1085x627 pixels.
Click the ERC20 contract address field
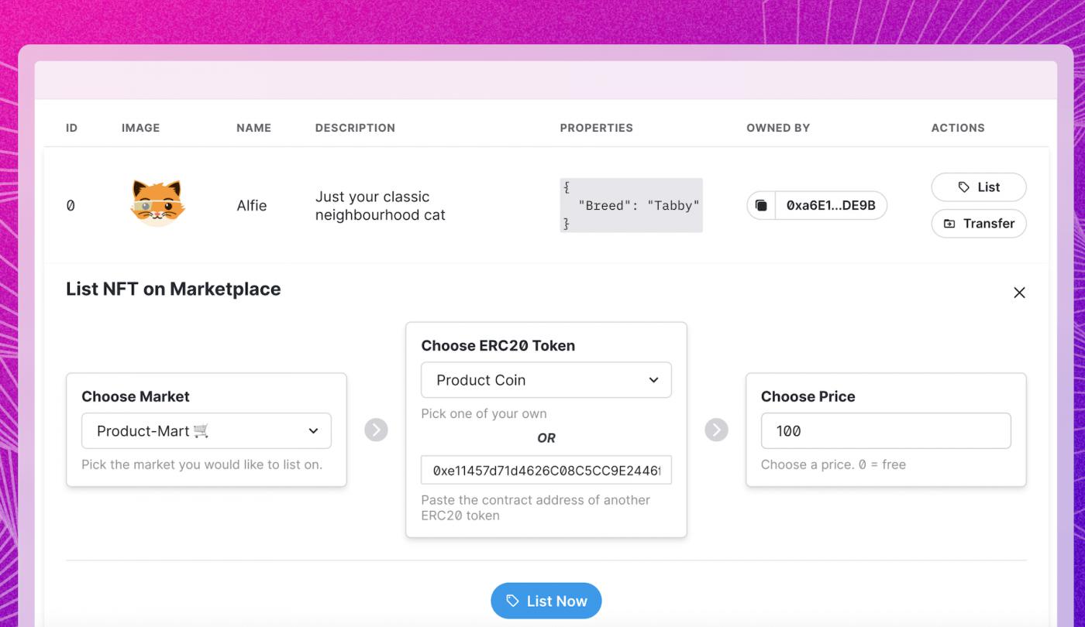click(546, 470)
